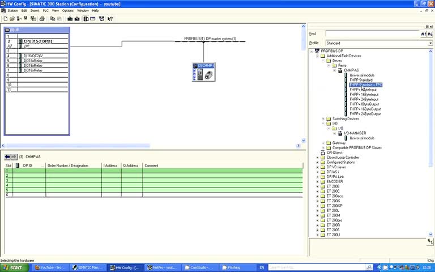Click the Order Number / Designation column header
Screen dimensions: 435x272
click(74, 165)
